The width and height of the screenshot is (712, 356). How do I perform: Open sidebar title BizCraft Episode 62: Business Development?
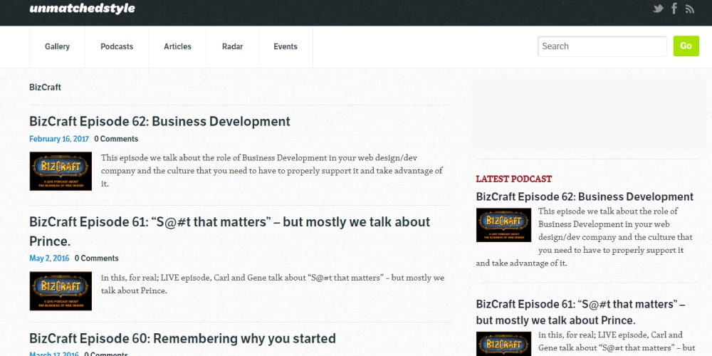585,197
